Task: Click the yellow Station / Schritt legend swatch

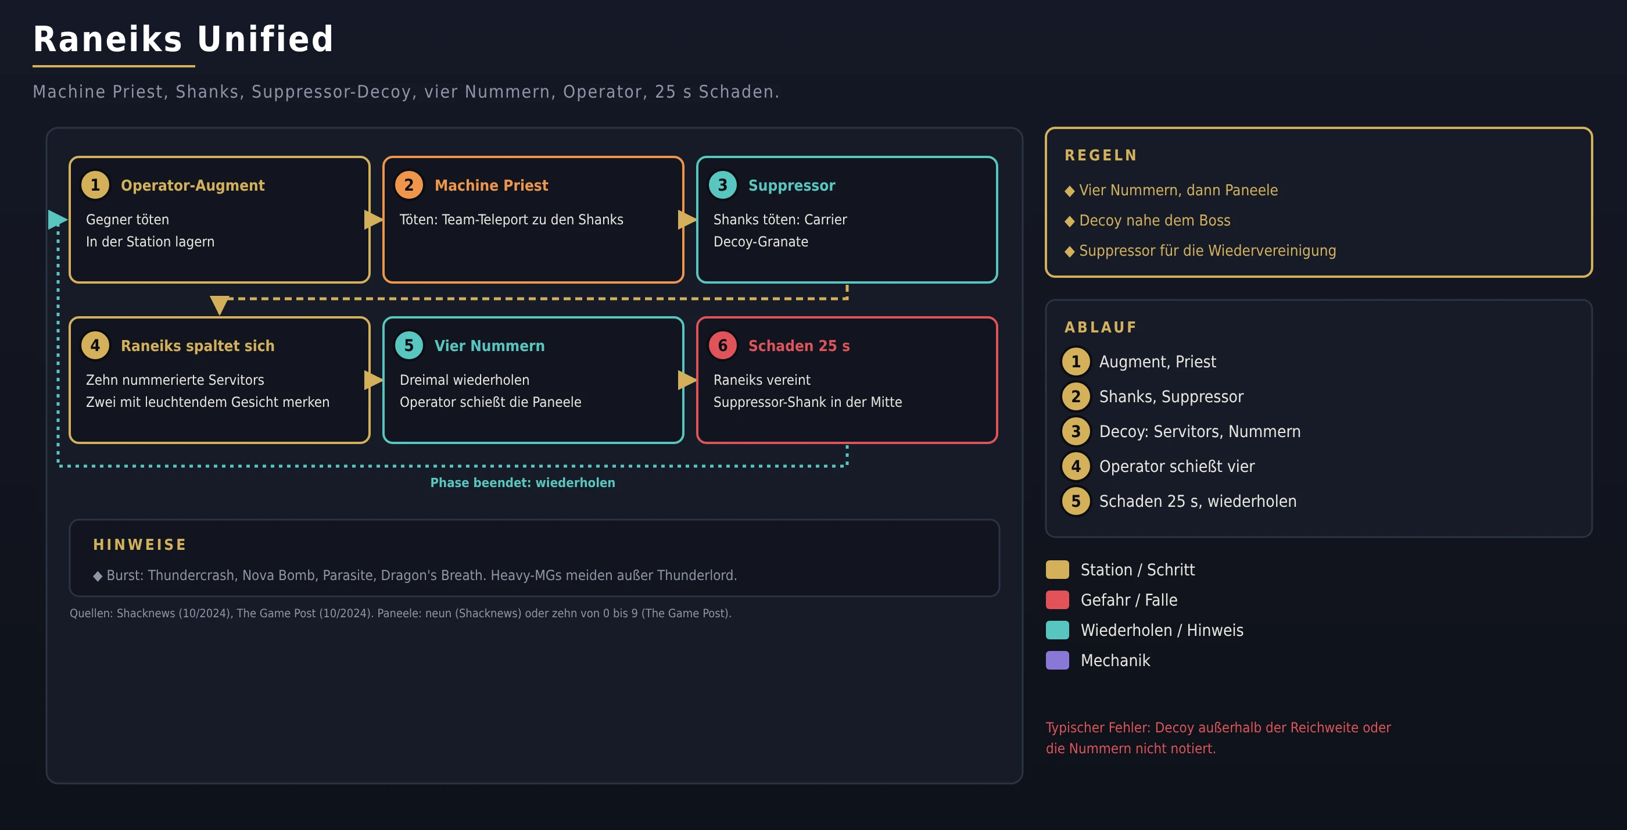Action: pyautogui.click(x=1058, y=570)
